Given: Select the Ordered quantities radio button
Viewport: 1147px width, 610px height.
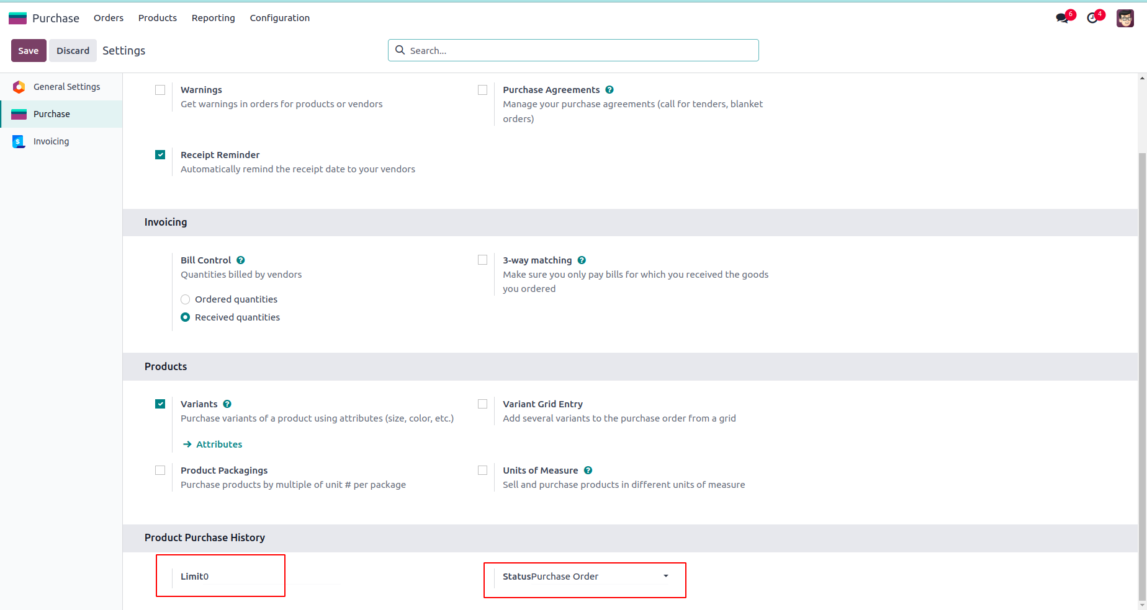Looking at the screenshot, I should 185,299.
